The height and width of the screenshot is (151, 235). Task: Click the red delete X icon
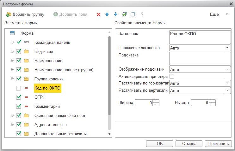pos(98,14)
